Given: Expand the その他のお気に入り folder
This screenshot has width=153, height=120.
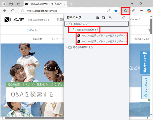Looking at the screenshot, I should [x=66, y=47].
